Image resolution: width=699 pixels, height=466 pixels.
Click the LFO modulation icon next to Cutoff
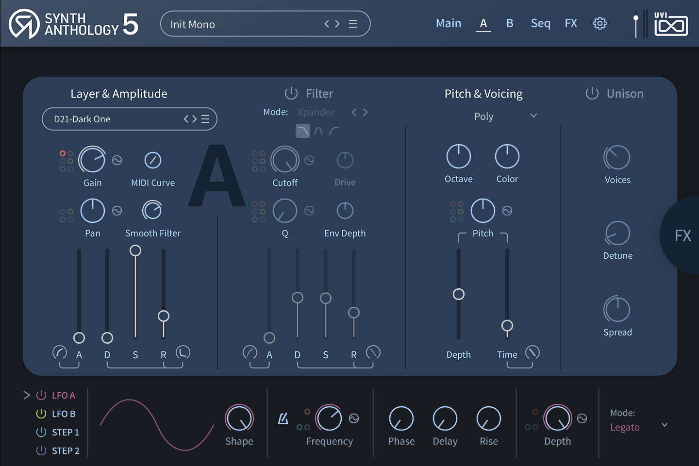pos(309,160)
